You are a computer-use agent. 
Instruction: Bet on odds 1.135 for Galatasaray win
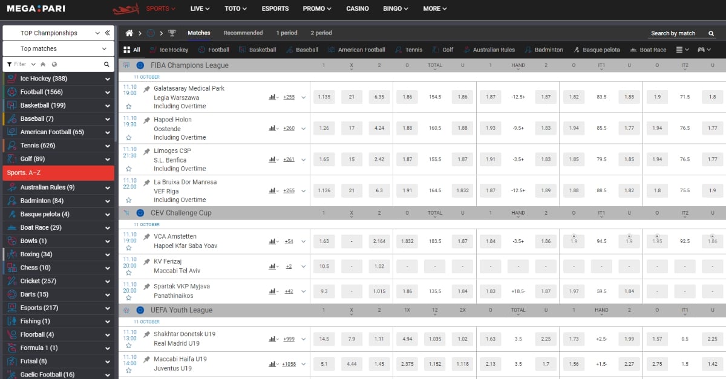coord(324,97)
